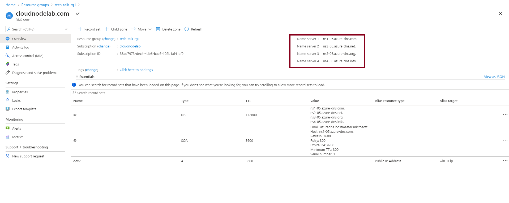Click the Metrics chart icon
The height and width of the screenshot is (203, 509).
[8, 137]
